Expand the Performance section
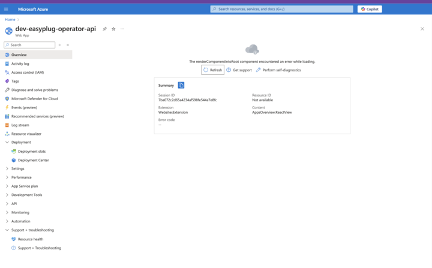 click(x=7, y=177)
